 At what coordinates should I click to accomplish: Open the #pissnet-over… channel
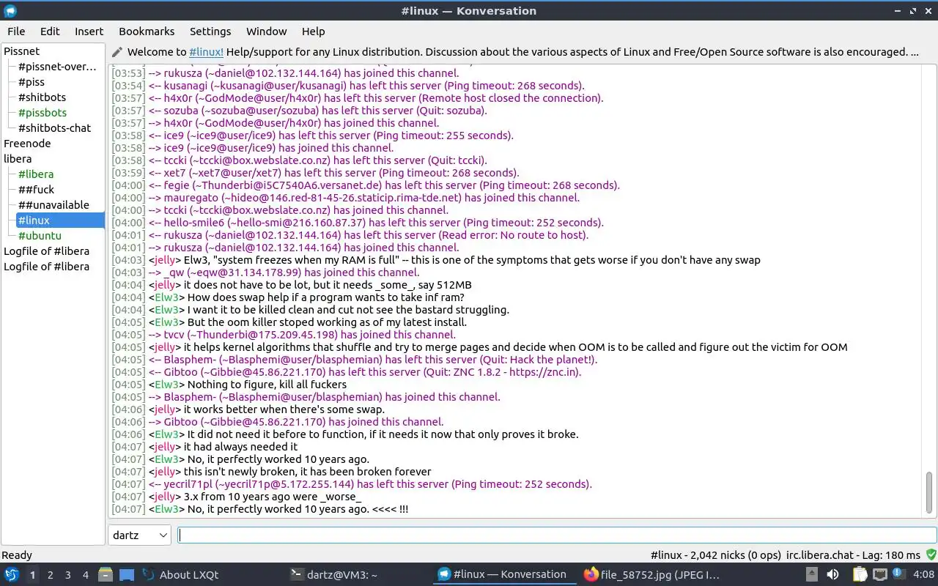pos(57,67)
